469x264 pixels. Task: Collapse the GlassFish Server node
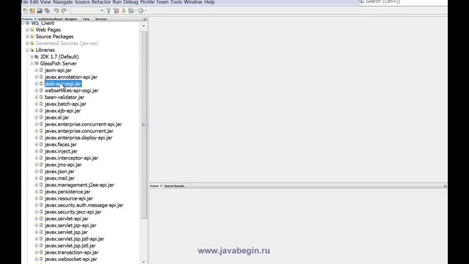coord(32,64)
